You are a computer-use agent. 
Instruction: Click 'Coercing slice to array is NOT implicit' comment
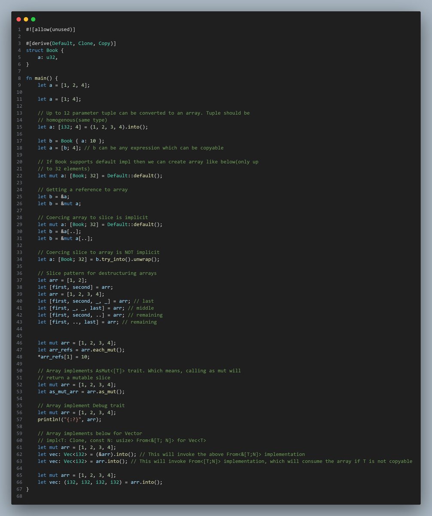pyautogui.click(x=98, y=252)
